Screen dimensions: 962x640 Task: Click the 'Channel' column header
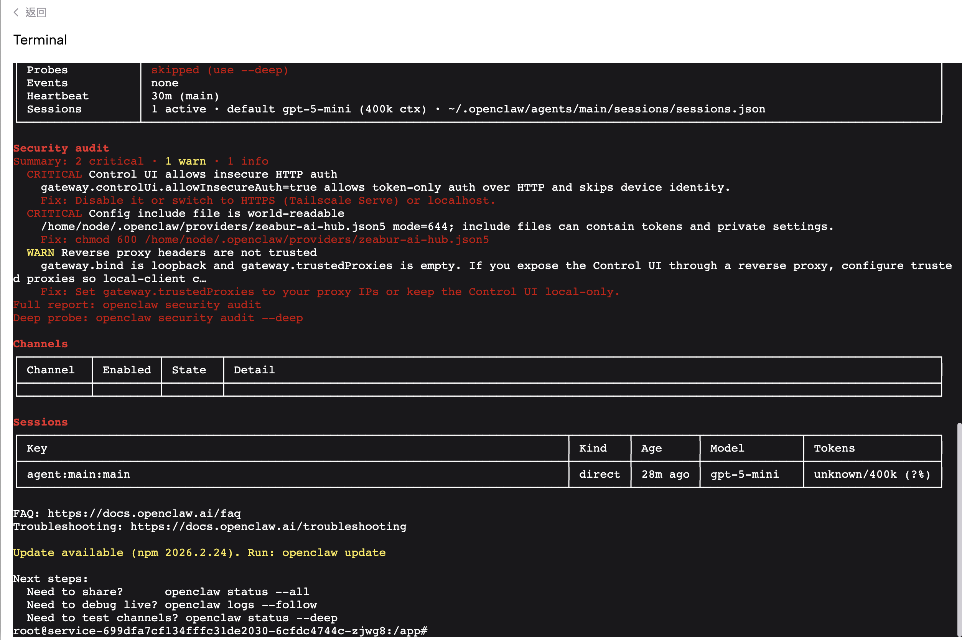point(51,369)
